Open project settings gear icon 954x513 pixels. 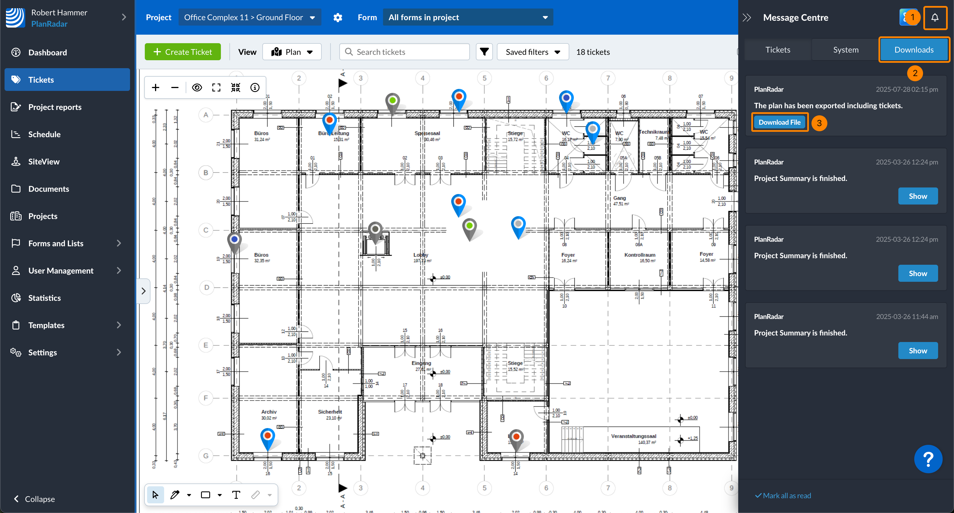pyautogui.click(x=337, y=17)
